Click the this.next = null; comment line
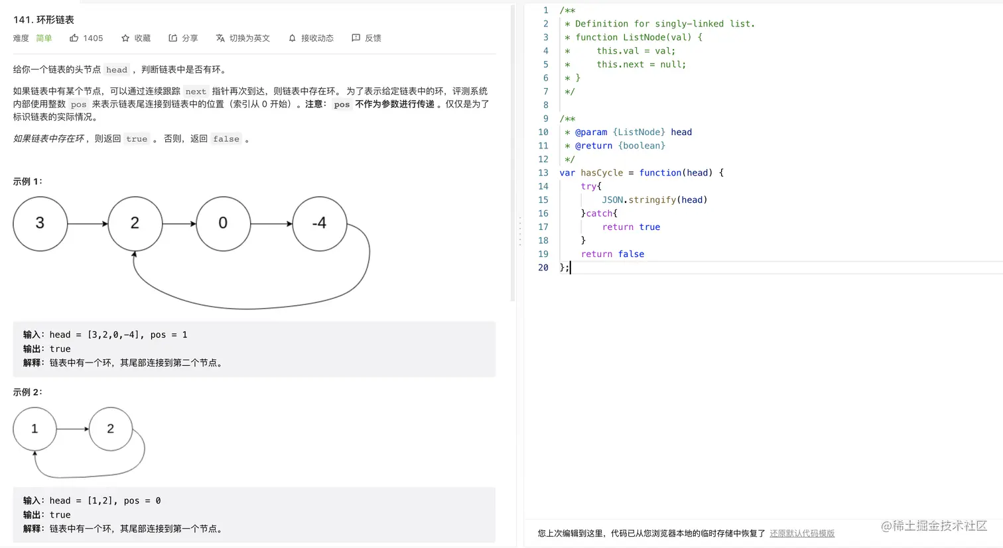This screenshot has width=1003, height=548. coord(626,64)
